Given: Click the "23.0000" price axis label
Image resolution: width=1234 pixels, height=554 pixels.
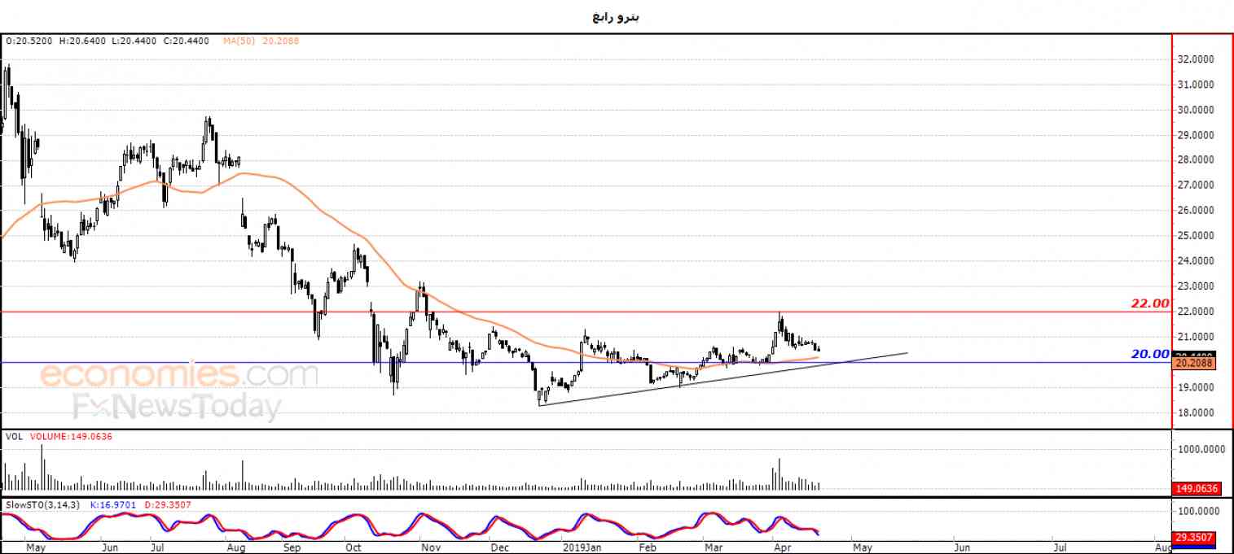Looking at the screenshot, I should click(1196, 286).
